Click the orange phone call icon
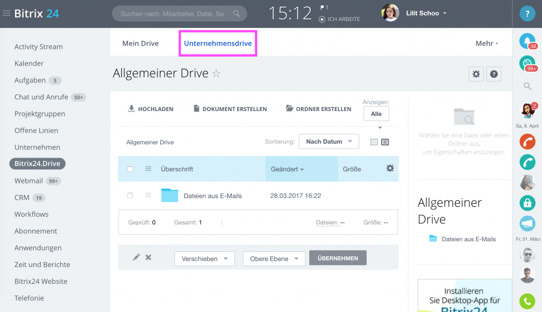542x312 pixels. click(x=528, y=142)
